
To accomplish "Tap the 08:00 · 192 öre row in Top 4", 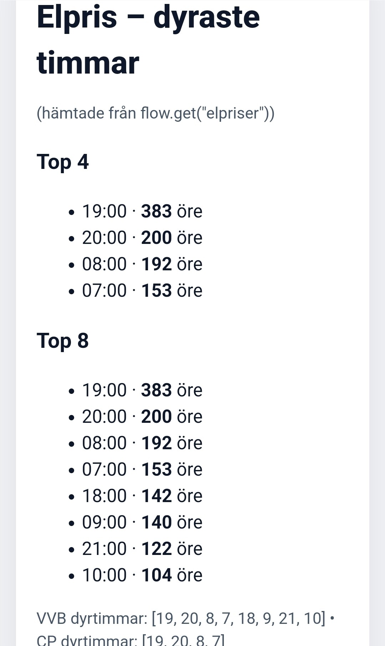I will click(142, 264).
